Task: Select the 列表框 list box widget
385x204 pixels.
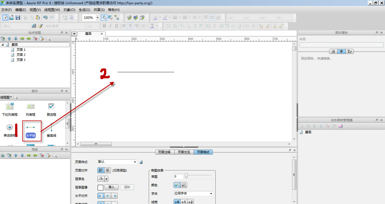Action: pos(30,110)
